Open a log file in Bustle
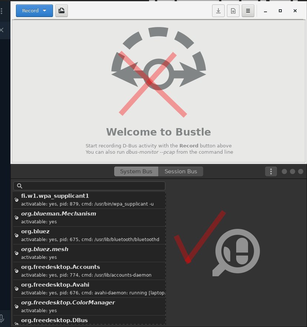This screenshot has height=327, width=307. pyautogui.click(x=62, y=11)
